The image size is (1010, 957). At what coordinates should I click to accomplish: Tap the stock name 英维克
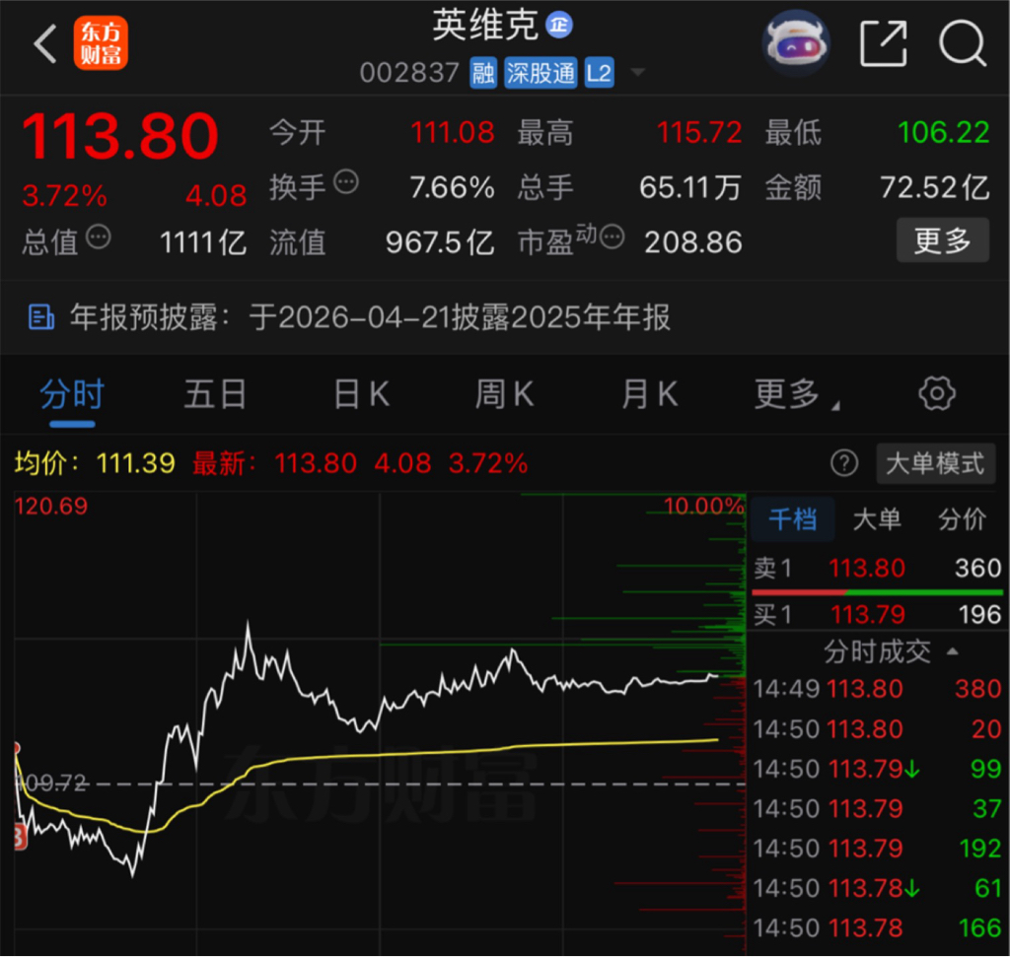pos(485,26)
